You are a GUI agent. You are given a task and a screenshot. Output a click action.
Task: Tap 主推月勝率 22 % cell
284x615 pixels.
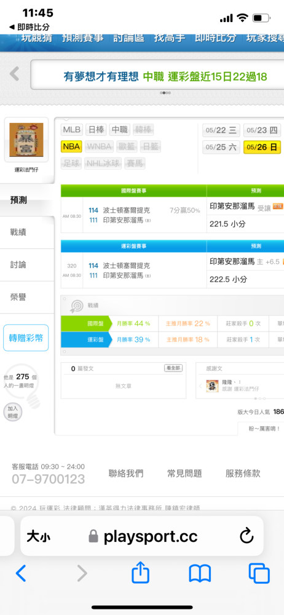click(x=188, y=323)
